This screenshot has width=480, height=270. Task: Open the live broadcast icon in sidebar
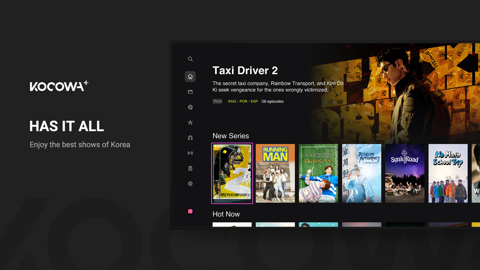pos(190,153)
